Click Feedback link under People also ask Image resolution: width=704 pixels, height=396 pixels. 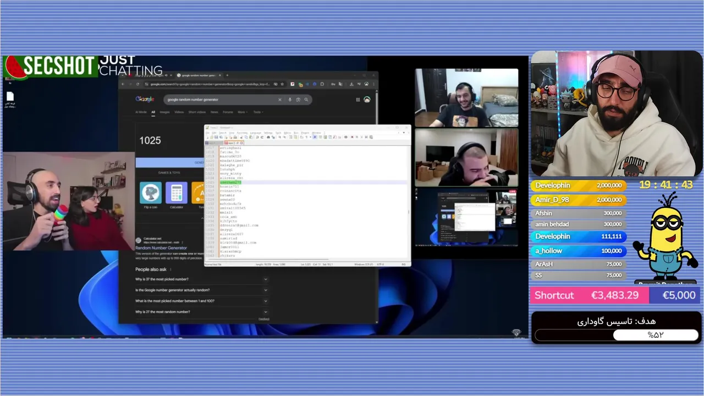point(264,318)
